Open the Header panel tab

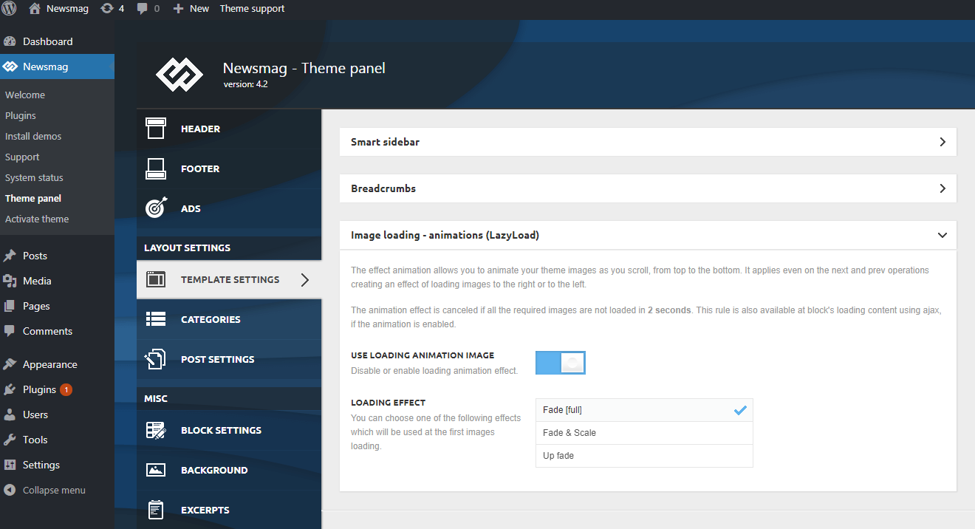229,129
